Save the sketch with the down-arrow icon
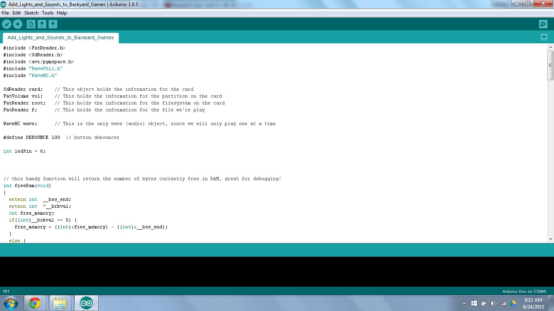The width and height of the screenshot is (554, 311). 53,24
